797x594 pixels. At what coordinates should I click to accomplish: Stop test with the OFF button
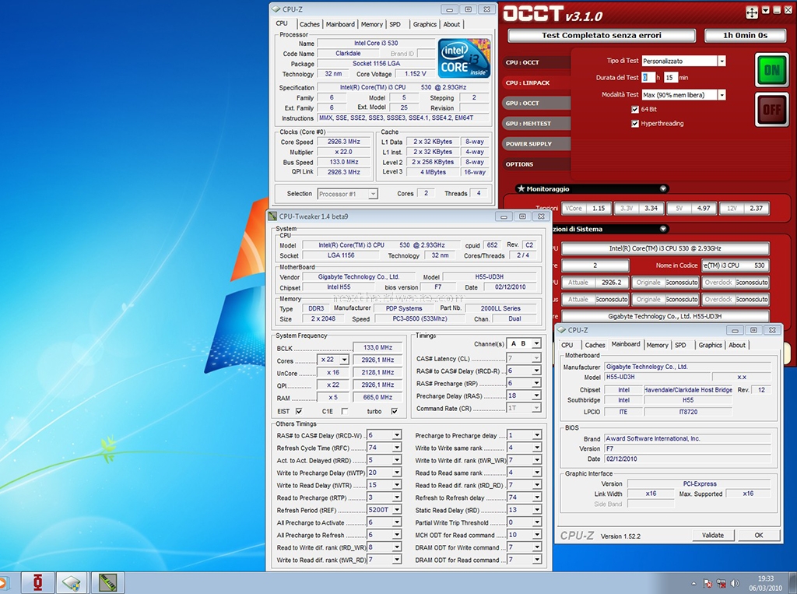click(x=771, y=109)
